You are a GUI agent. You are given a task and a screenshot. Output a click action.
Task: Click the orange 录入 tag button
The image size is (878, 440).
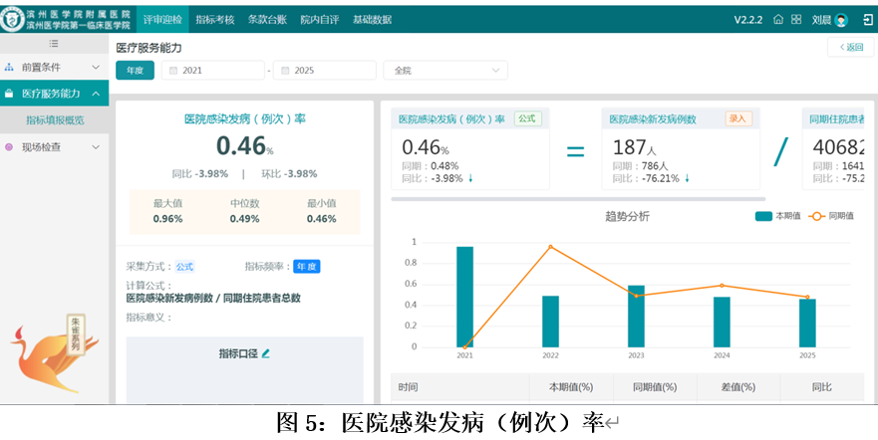(x=738, y=118)
